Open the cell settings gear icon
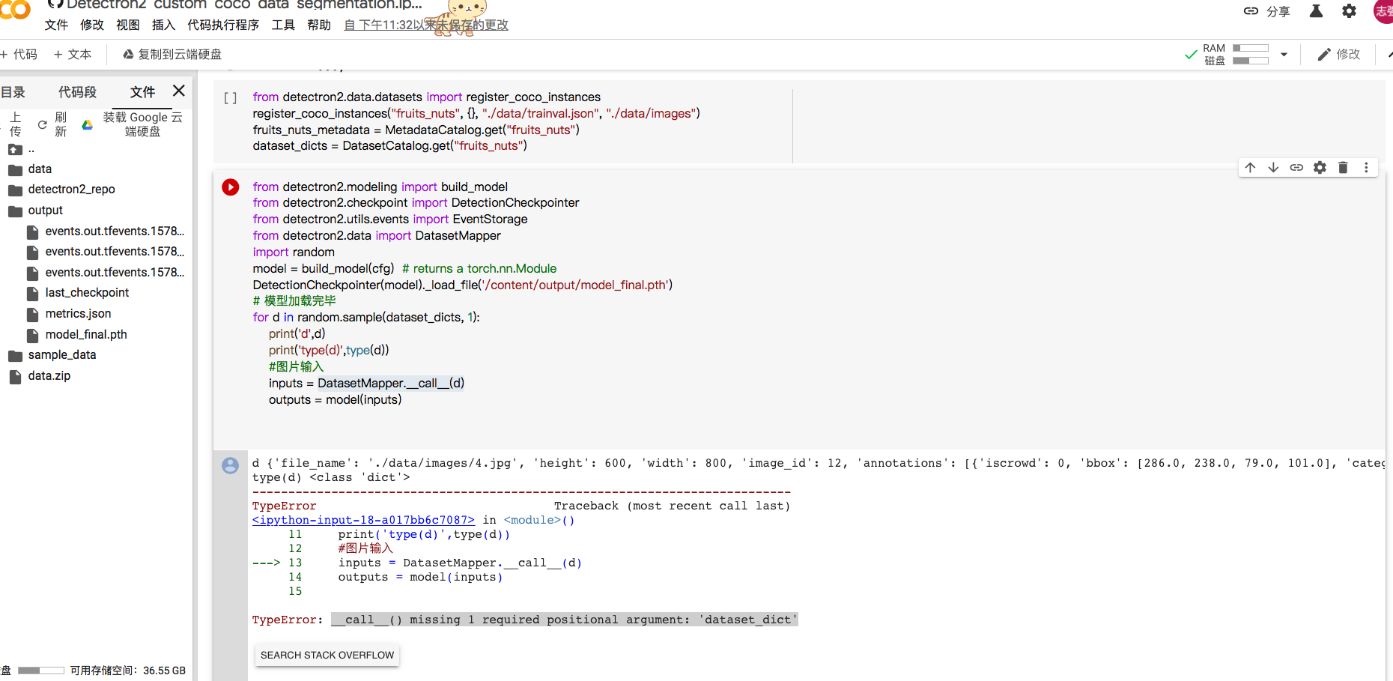The width and height of the screenshot is (1393, 681). (1320, 167)
